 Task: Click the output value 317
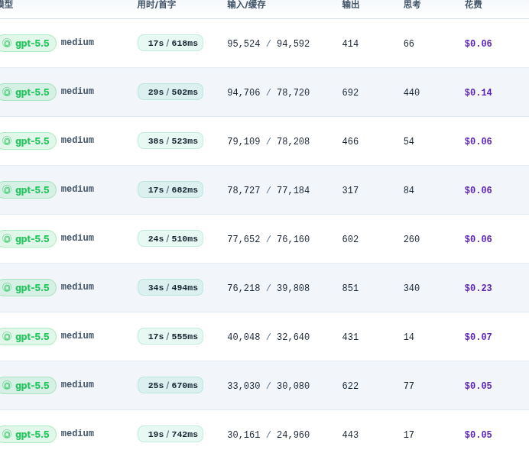coord(350,190)
